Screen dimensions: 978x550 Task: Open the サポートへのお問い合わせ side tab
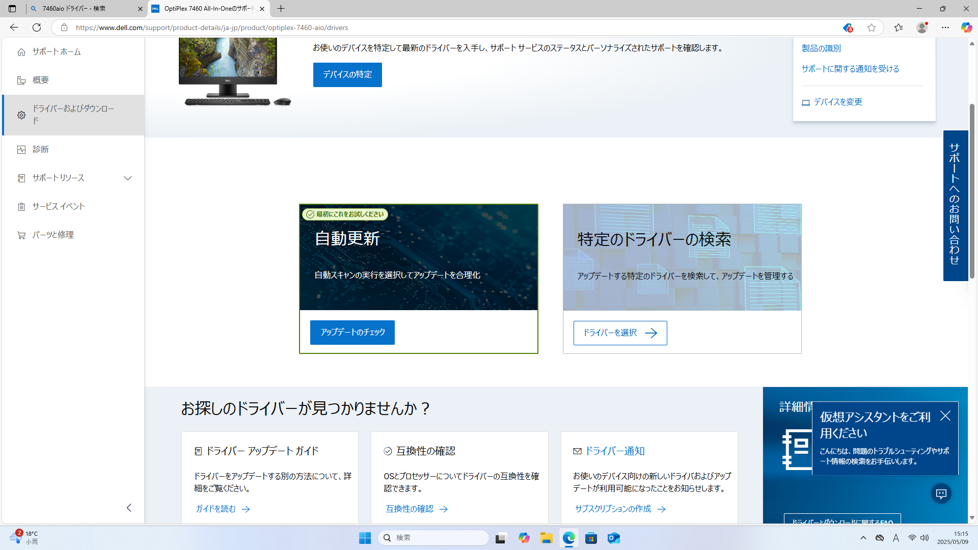pyautogui.click(x=955, y=205)
